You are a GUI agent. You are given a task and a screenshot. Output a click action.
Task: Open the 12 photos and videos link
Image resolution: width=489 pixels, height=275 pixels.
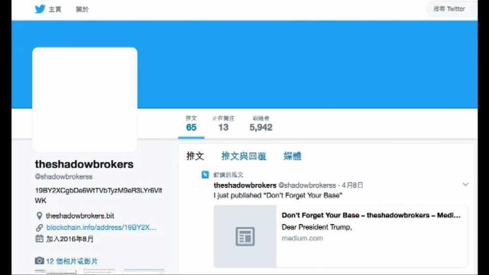(x=72, y=261)
